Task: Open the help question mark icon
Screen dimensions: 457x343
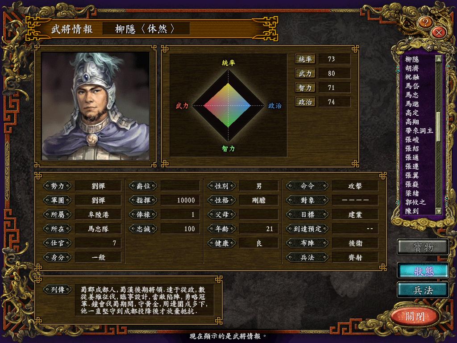Action: pyautogui.click(x=425, y=22)
